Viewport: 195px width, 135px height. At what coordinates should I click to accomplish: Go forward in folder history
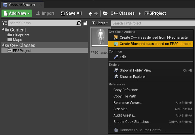coord(96,14)
